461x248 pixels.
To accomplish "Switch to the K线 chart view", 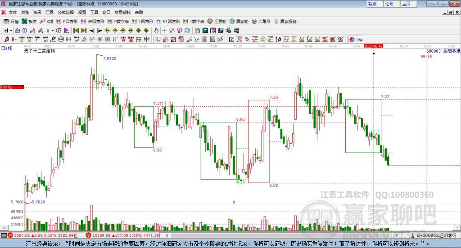I will (x=46, y=22).
